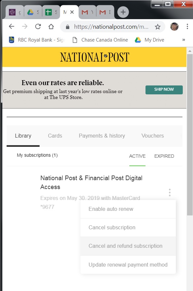Reload the page with the refresh icon
Viewport: 193px width, 291px height.
tap(38, 26)
